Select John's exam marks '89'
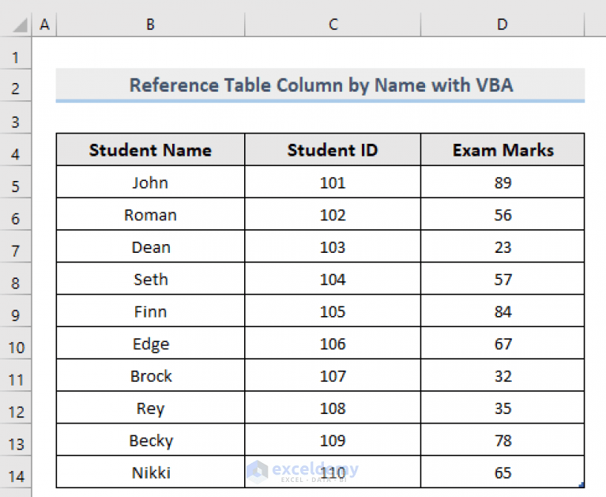Screen dimensions: 606x497 (x=502, y=182)
